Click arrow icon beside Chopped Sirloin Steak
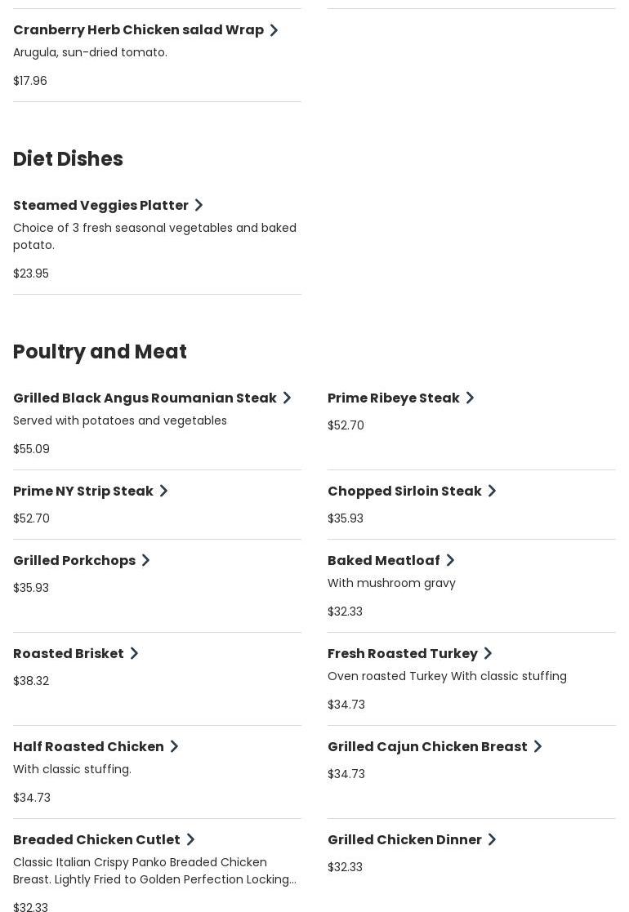 click(493, 492)
